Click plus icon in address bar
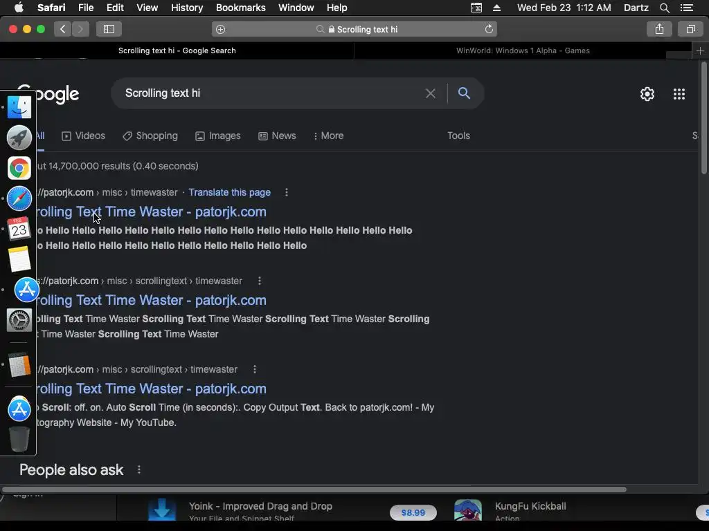 click(x=221, y=29)
